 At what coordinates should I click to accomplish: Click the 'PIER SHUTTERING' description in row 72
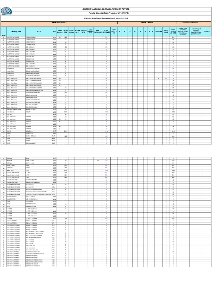pyautogui.click(x=16, y=221)
